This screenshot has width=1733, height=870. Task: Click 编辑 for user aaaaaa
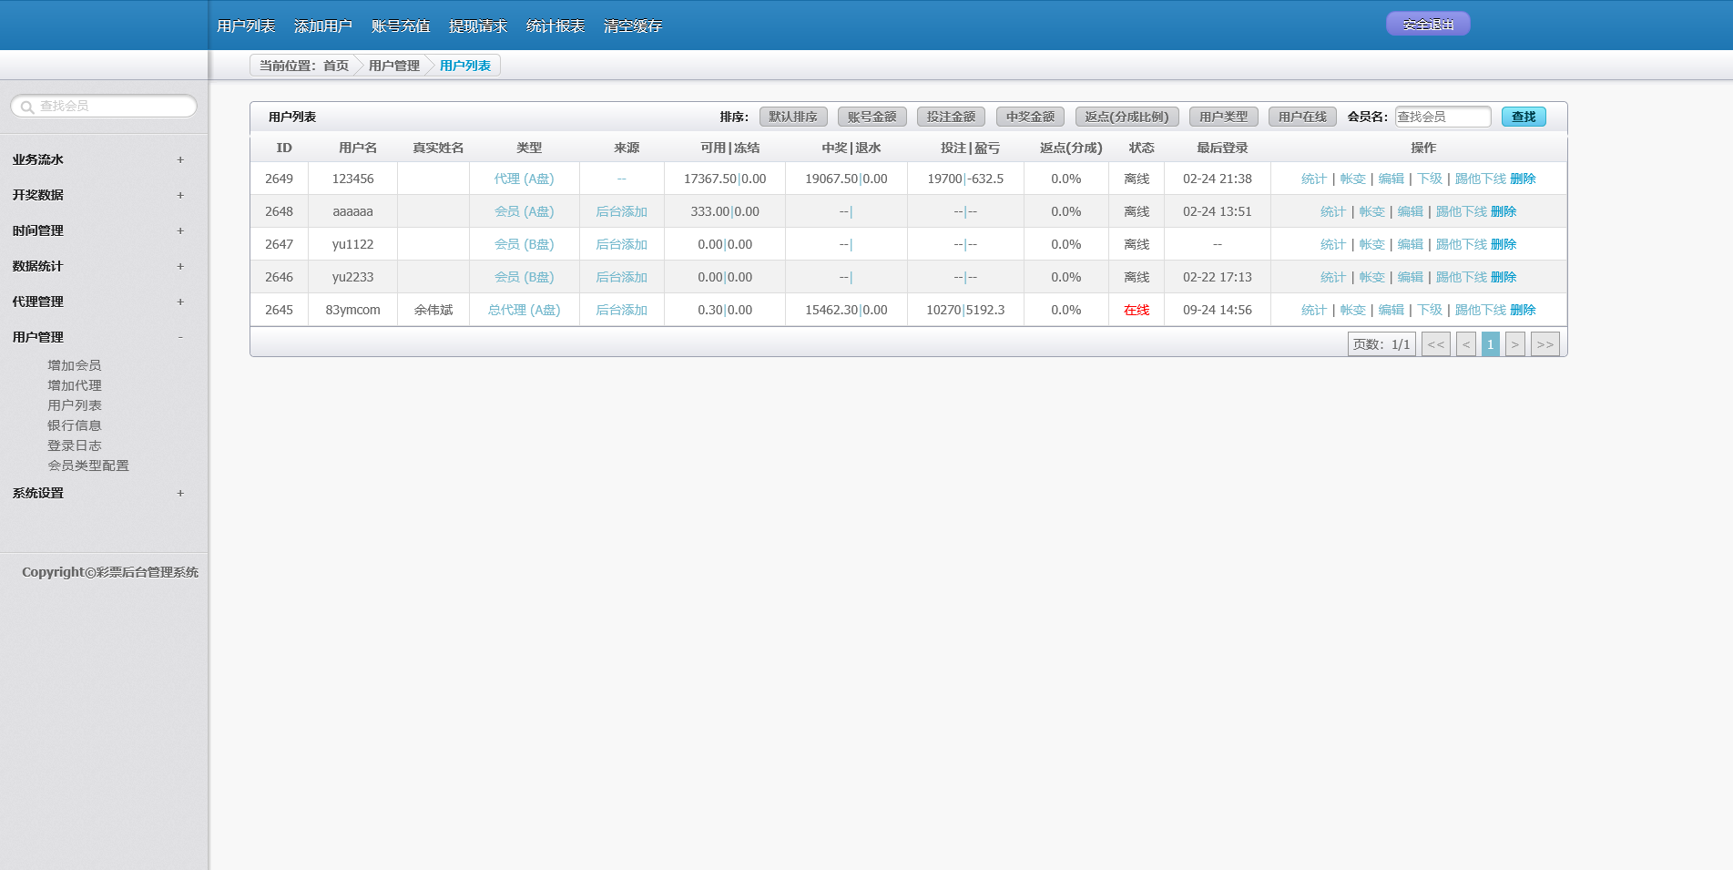(1410, 211)
